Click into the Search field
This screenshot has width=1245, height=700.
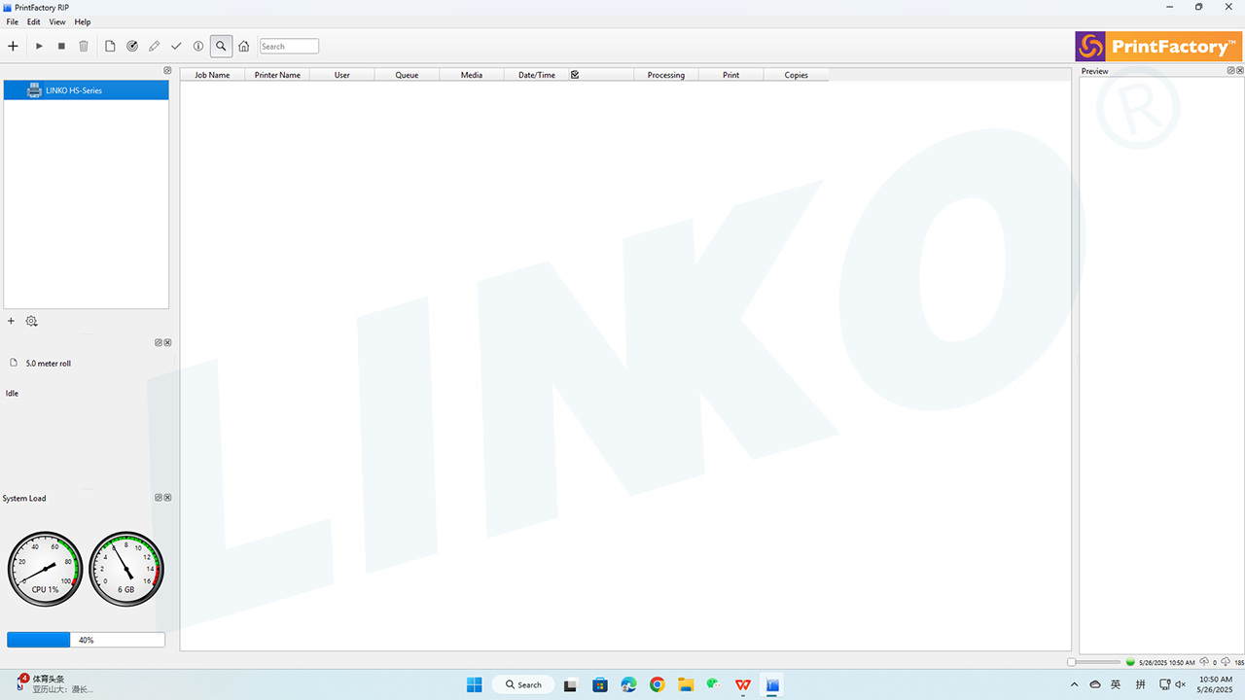point(289,46)
